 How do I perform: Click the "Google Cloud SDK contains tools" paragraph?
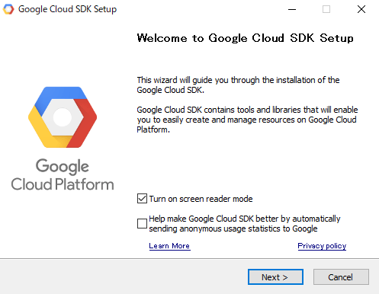247,120
